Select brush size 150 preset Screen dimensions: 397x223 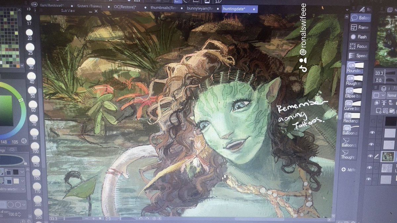36,174
